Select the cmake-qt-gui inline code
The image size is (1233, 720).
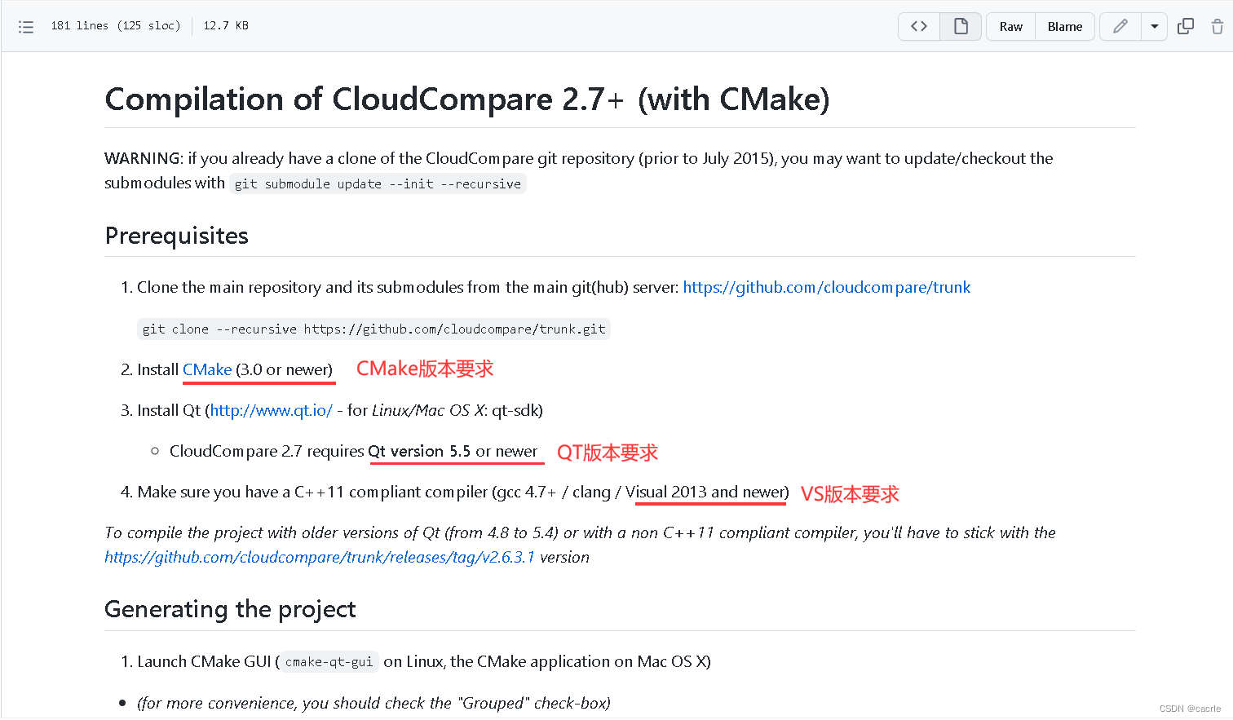click(328, 662)
